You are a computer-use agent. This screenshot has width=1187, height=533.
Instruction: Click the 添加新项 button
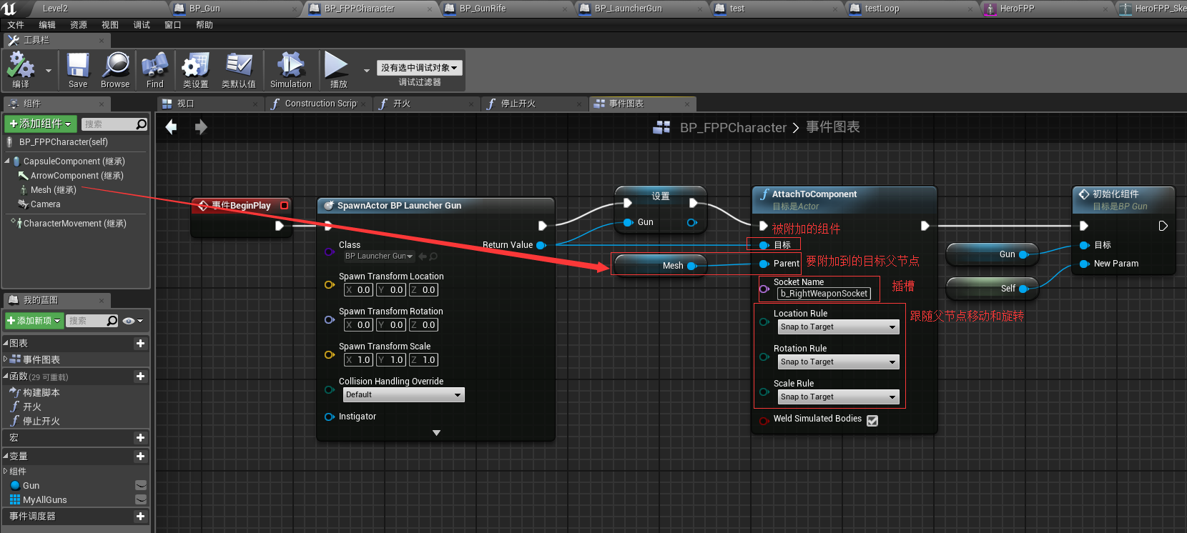(x=34, y=321)
